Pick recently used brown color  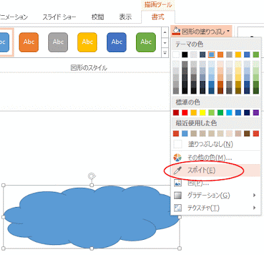pos(247,133)
